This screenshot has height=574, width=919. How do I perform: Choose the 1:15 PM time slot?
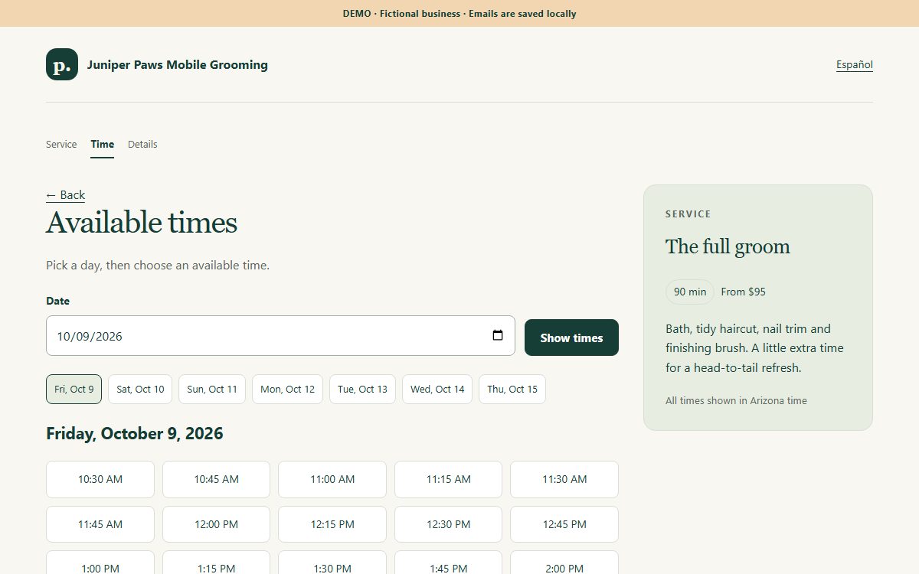tap(216, 563)
